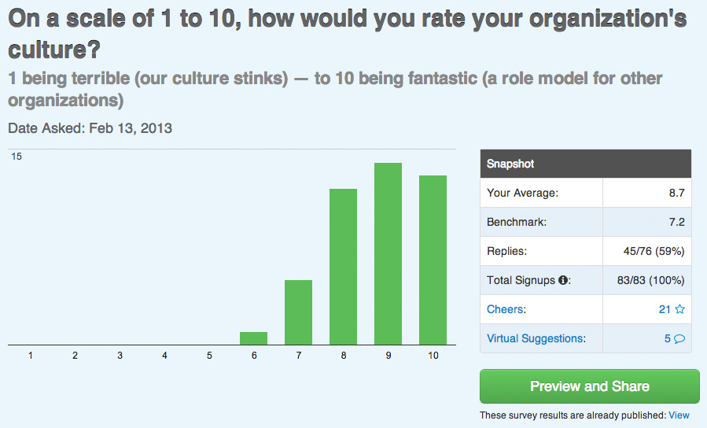Screen dimensions: 707x428
Task: Click the speech bubble icon for suggestions
Action: click(x=679, y=338)
